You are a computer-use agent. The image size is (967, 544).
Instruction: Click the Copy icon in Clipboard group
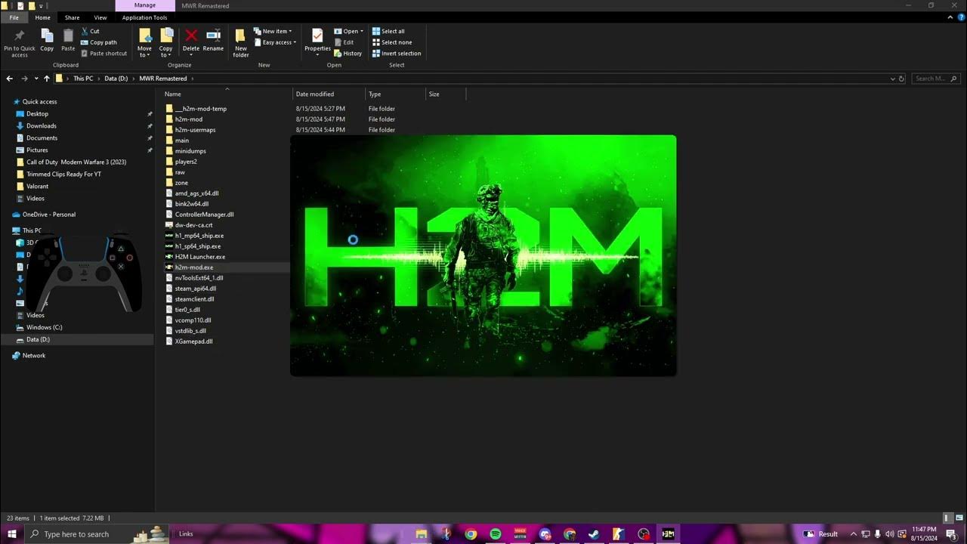click(47, 36)
